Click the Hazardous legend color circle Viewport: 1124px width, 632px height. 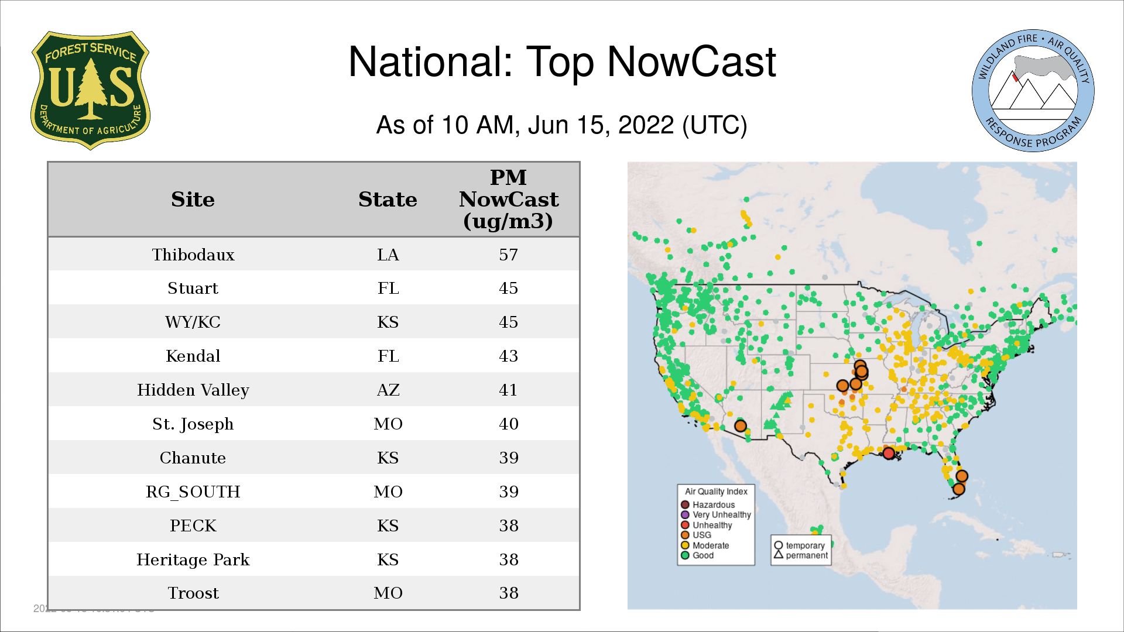(x=685, y=504)
